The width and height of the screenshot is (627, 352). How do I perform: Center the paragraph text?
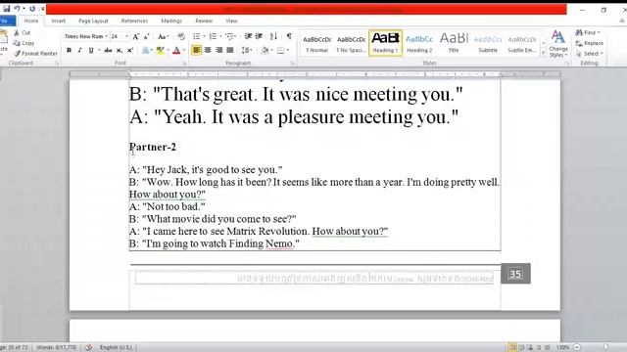208,50
